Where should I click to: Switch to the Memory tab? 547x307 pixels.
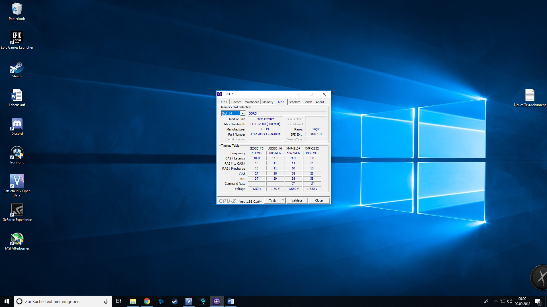point(268,102)
